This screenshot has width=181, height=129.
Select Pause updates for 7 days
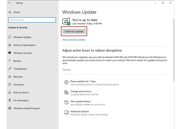coord(83,81)
